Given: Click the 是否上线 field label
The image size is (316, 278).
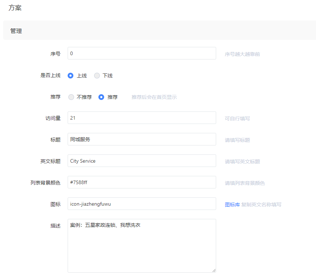Looking at the screenshot, I should coord(50,76).
